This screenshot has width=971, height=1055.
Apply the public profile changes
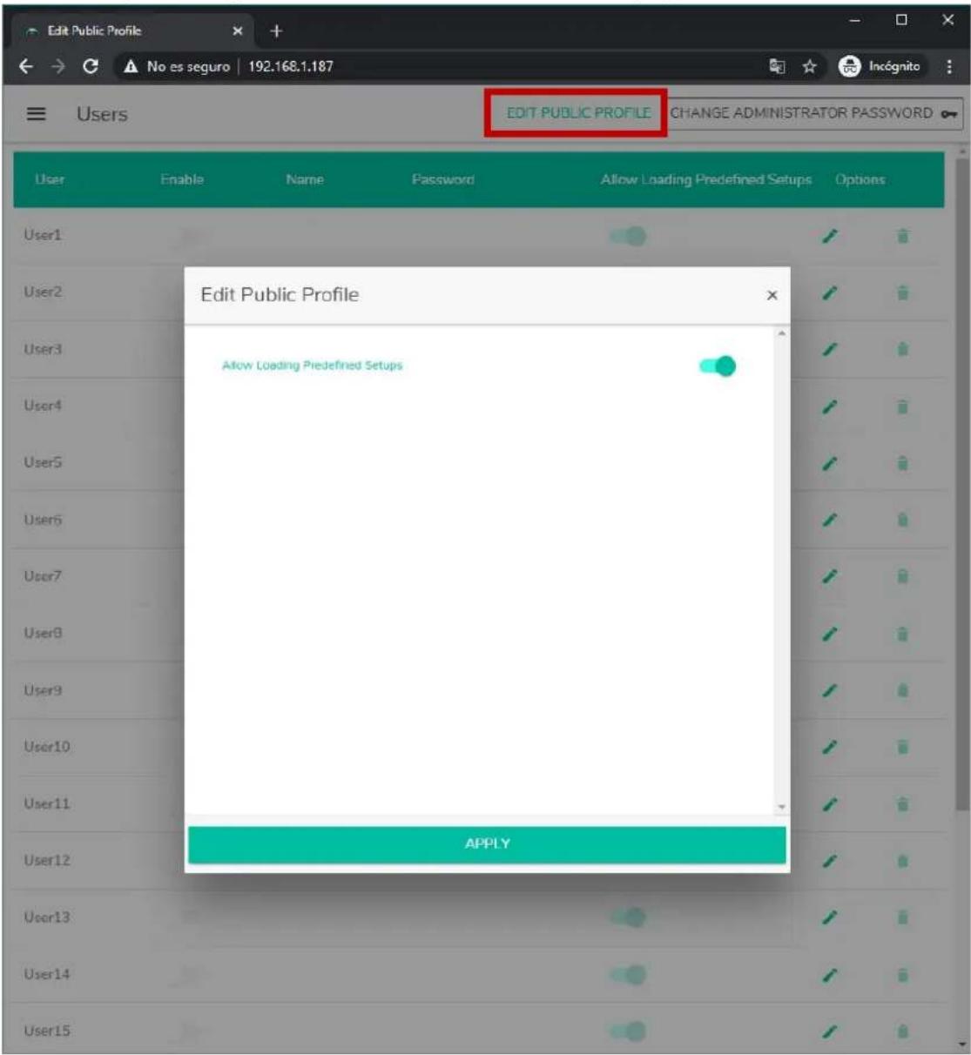487,844
